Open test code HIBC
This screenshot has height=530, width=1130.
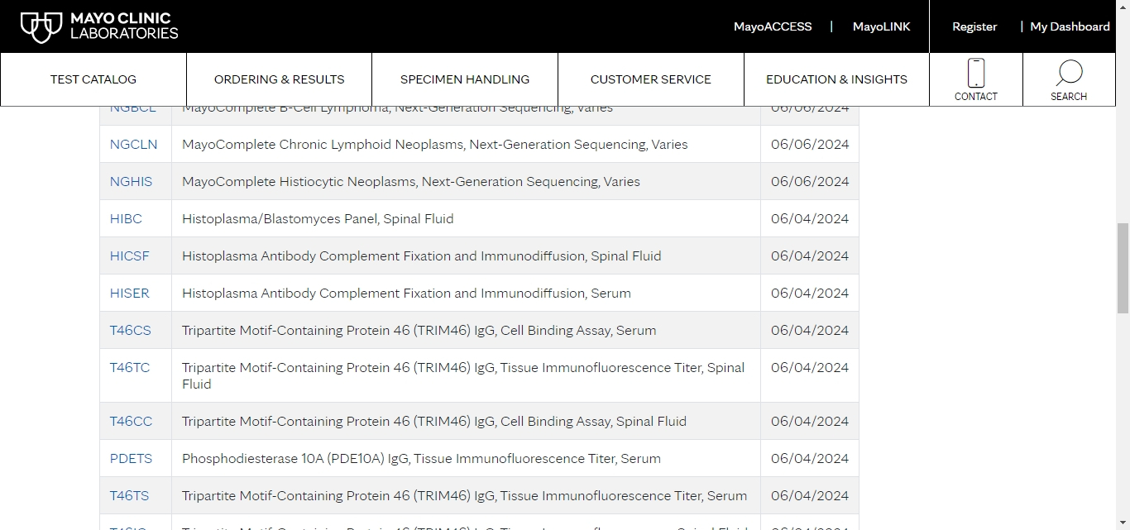(x=126, y=219)
